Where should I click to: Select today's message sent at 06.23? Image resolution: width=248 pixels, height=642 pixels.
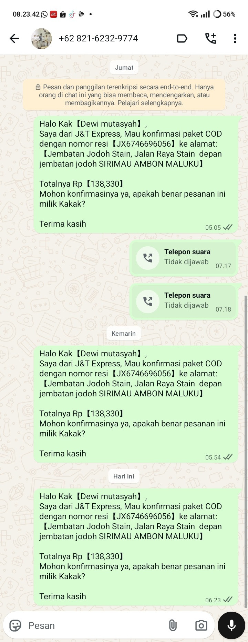coord(136,547)
